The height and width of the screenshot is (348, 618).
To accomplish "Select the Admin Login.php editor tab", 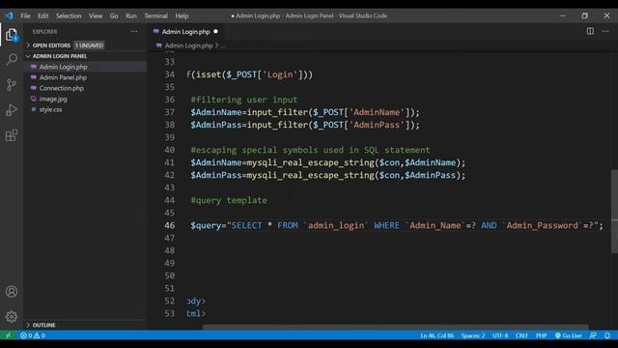I will pos(185,32).
